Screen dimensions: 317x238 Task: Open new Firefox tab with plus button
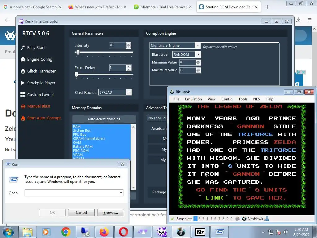coord(267,7)
